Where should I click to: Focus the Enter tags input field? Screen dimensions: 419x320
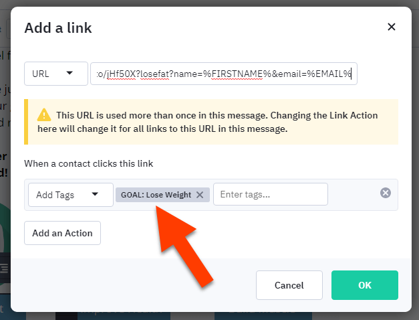click(x=270, y=195)
